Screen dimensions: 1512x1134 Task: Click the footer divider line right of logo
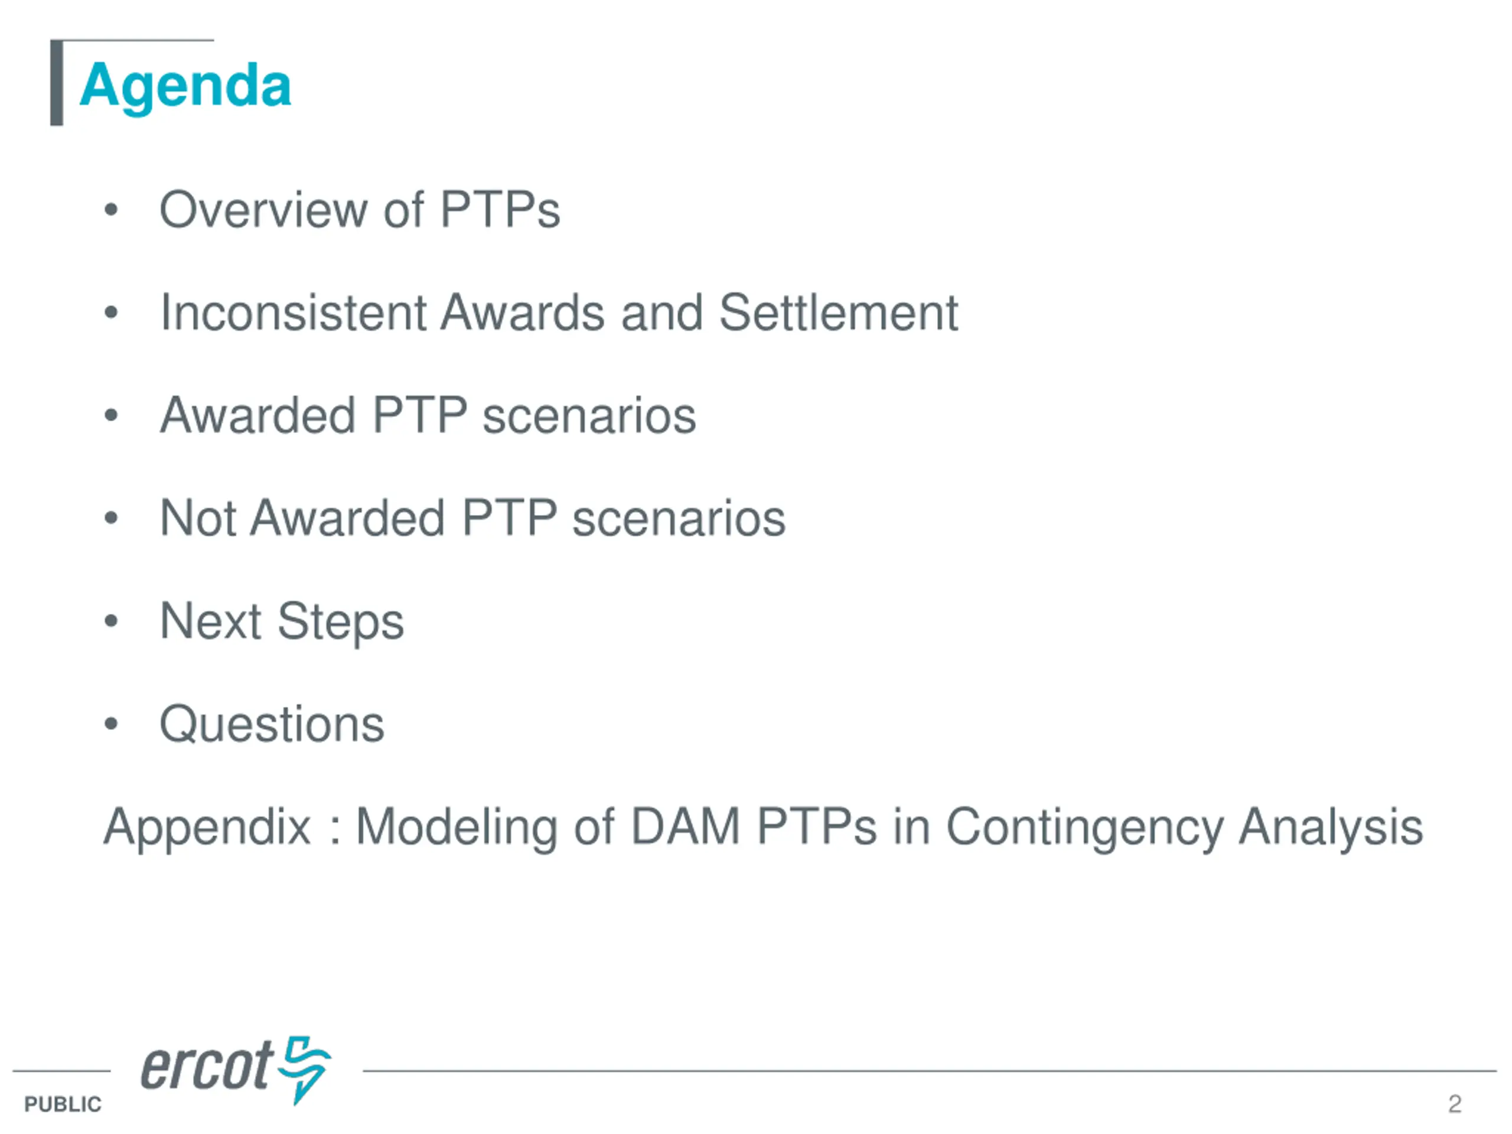point(928,1071)
